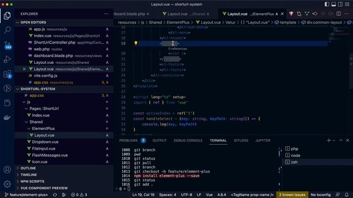353x198 pixels.
Task: Open Explorer views and more actions ellipsis
Action: tap(106, 14)
